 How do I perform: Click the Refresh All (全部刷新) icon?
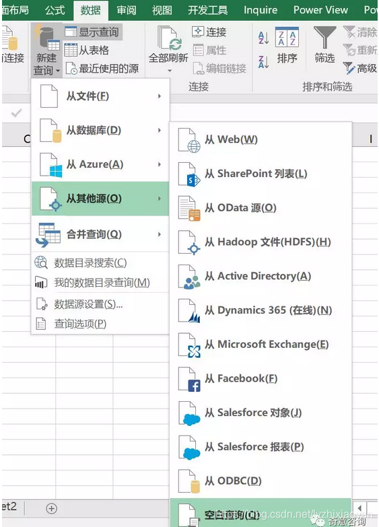[x=170, y=38]
